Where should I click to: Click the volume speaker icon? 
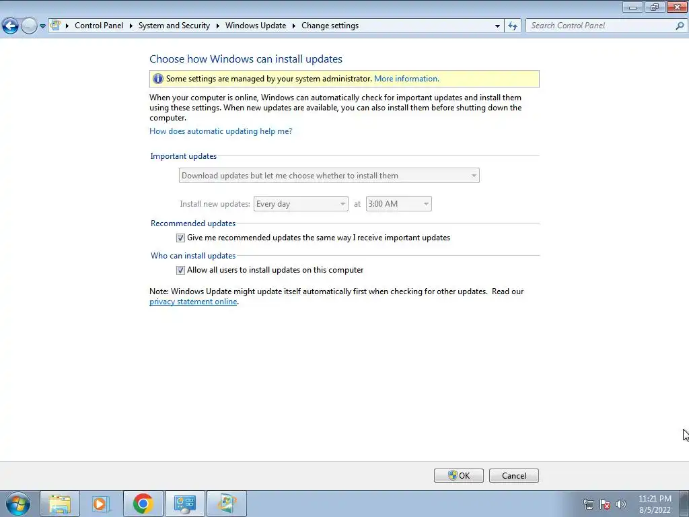coord(621,504)
